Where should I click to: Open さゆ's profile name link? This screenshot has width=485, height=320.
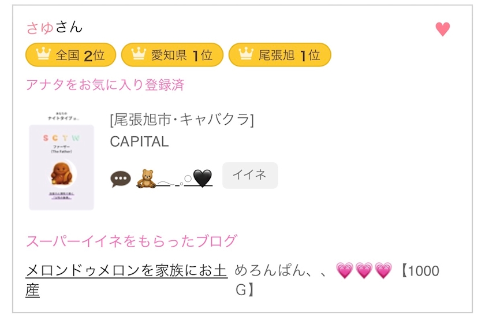coord(40,27)
